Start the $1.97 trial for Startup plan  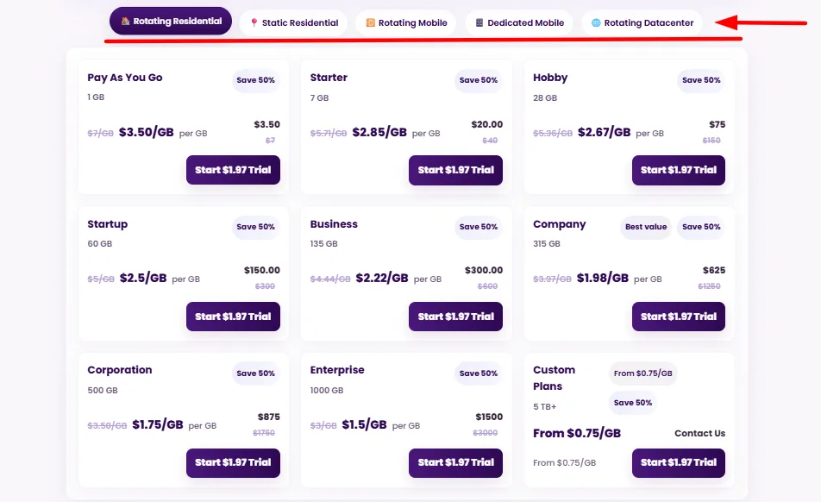[x=233, y=317]
